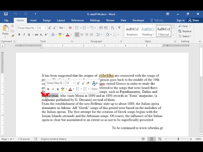Click Format Painter in the mini toolbar
This screenshot has width=203, height=152.
coord(88,83)
